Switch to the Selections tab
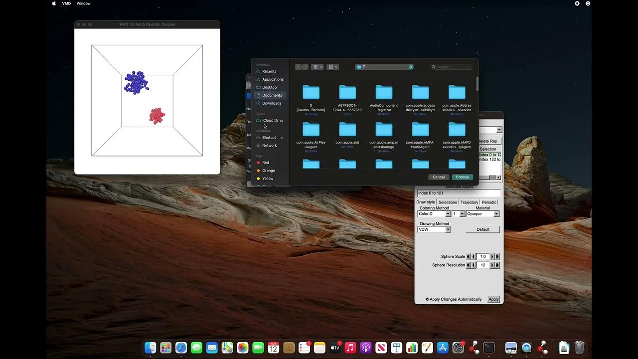This screenshot has width=638, height=359. coord(448,202)
